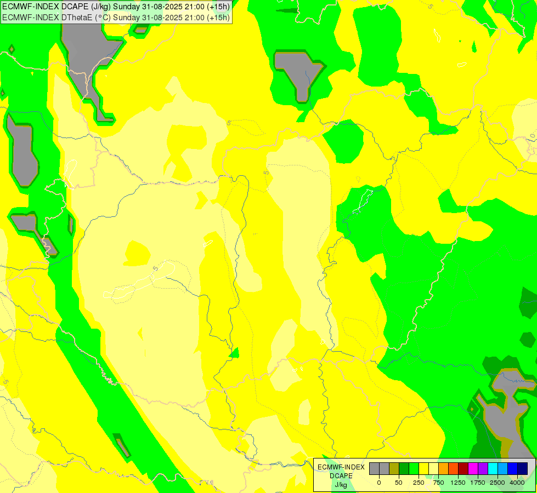Click the legend tick value '750'
This screenshot has height=493, width=537.
(x=438, y=483)
